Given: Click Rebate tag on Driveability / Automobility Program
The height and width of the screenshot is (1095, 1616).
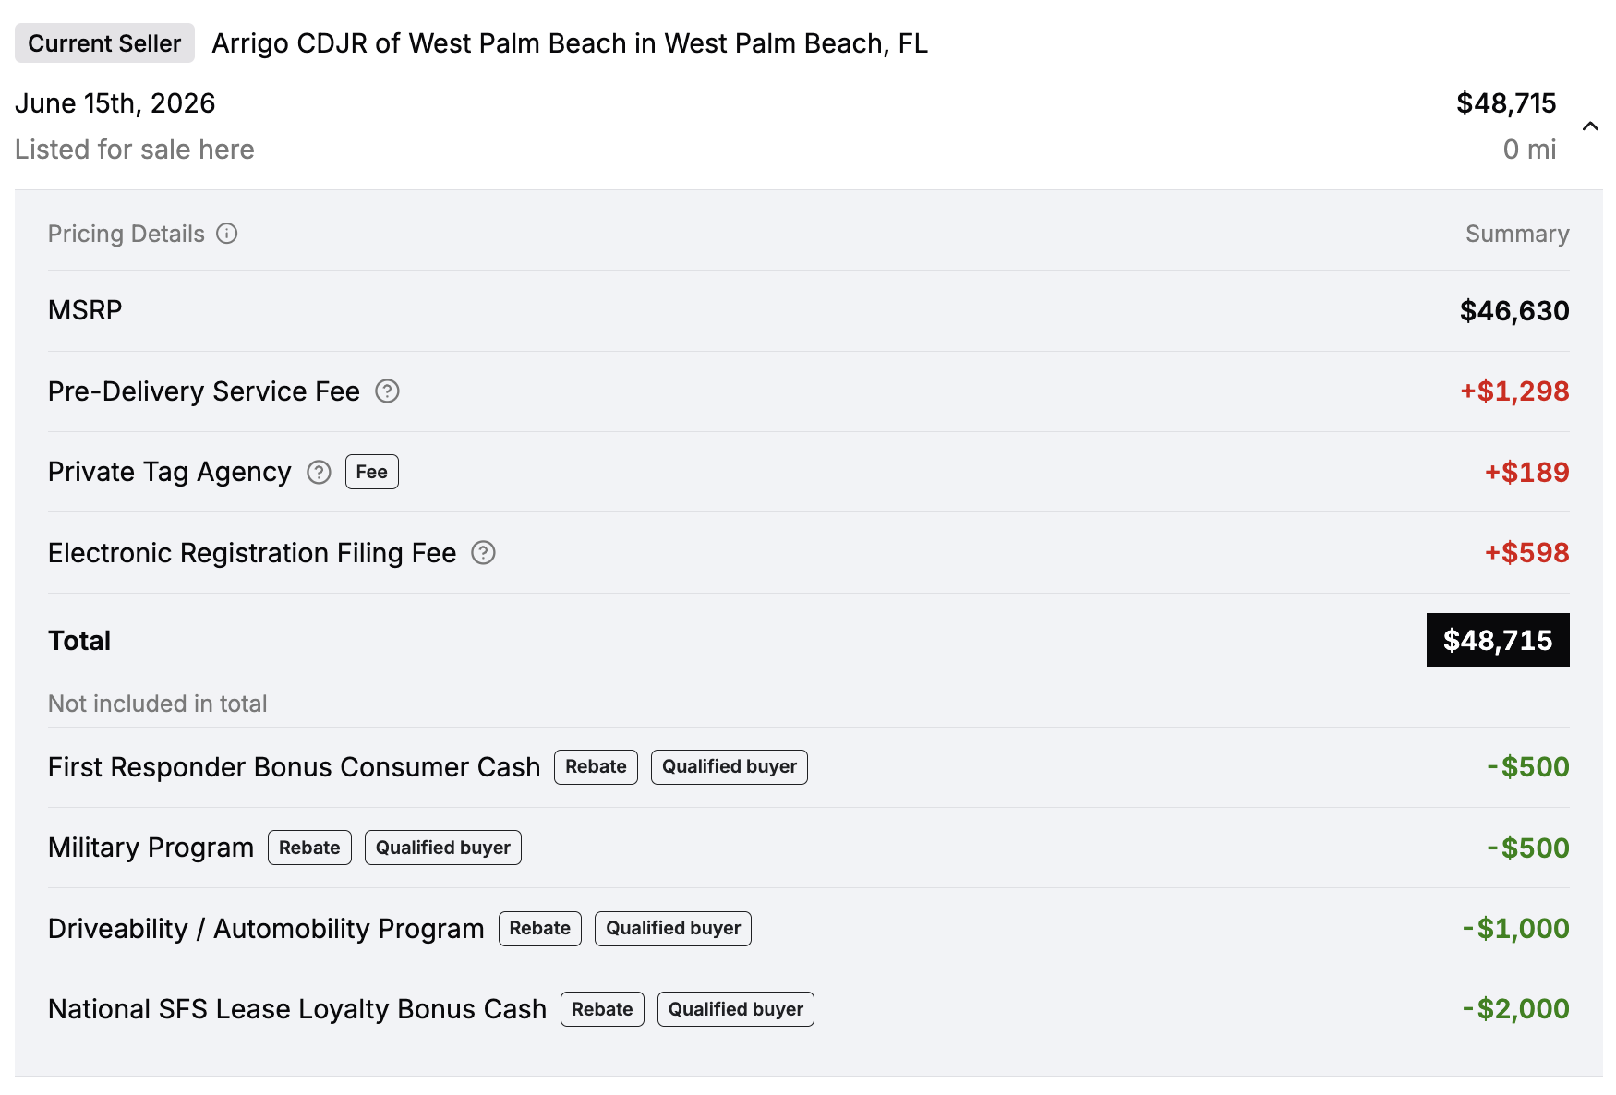Looking at the screenshot, I should click(x=540, y=929).
